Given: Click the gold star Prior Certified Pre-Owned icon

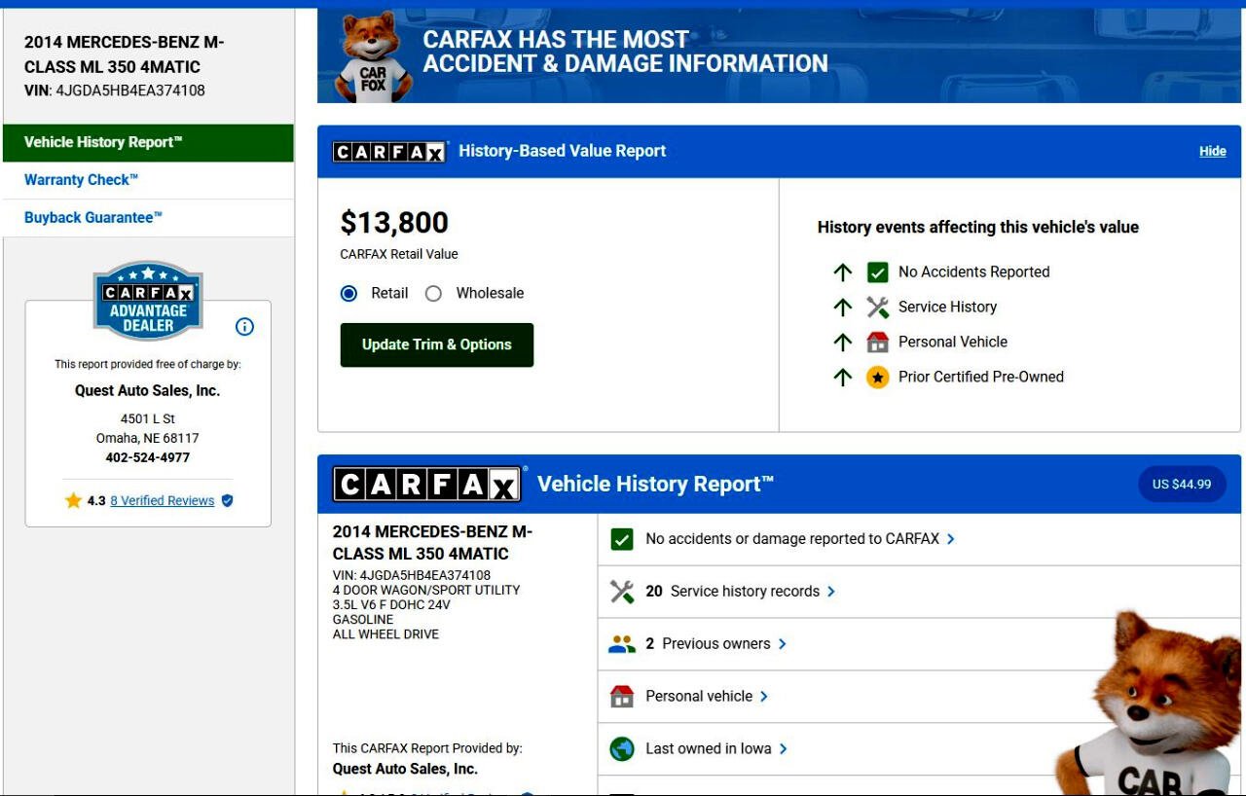Looking at the screenshot, I should click(878, 378).
